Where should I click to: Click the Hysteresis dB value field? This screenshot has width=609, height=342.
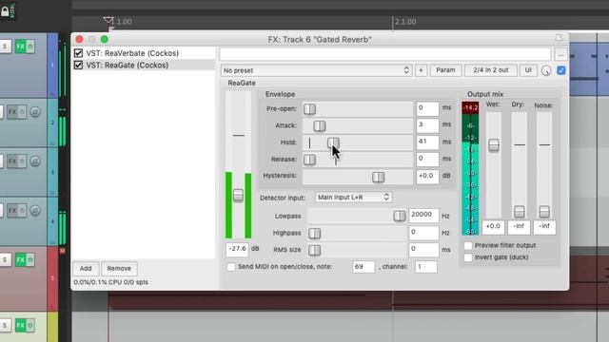(427, 176)
